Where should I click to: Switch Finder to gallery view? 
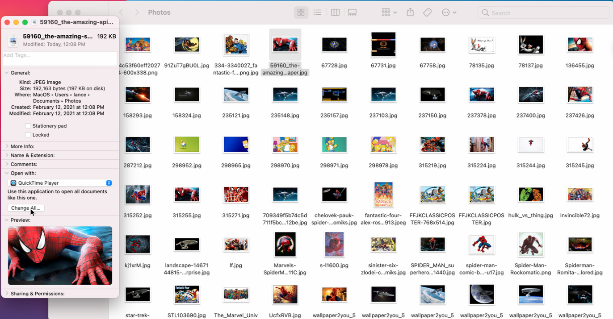click(x=352, y=12)
